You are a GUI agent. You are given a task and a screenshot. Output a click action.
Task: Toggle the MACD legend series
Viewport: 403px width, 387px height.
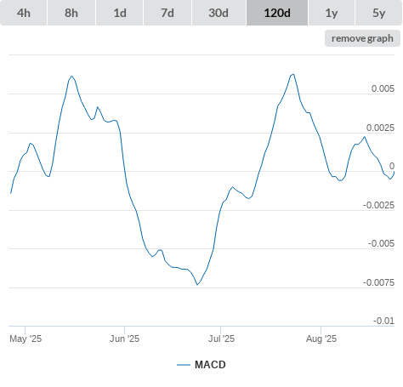201,365
